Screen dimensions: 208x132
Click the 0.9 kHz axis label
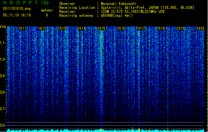(x=3, y=76)
